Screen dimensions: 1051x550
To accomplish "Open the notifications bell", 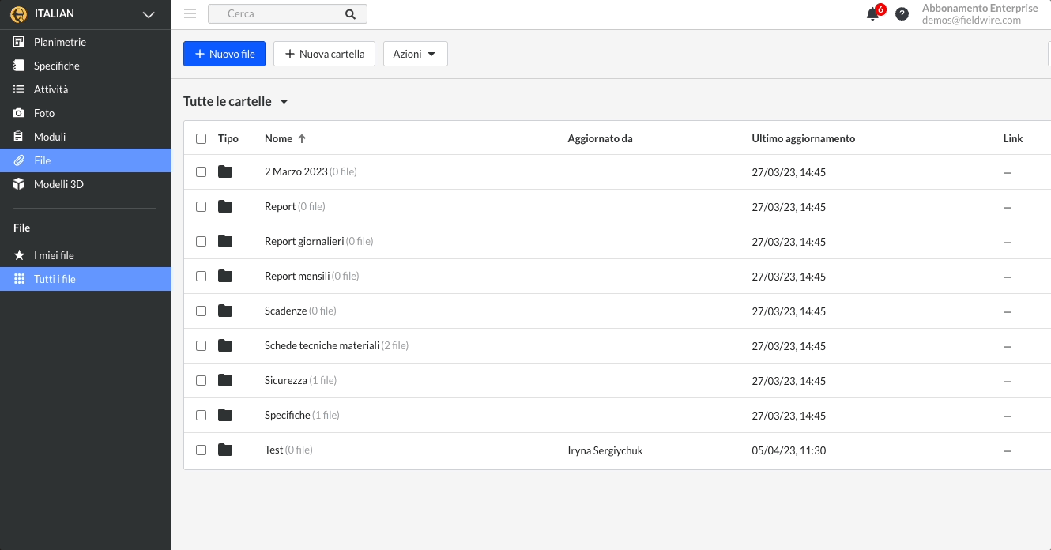I will (x=872, y=13).
